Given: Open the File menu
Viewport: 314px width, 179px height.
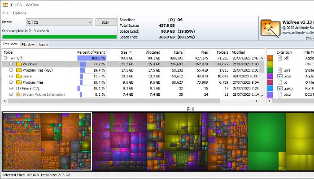Looking at the screenshot, I should tap(5, 13).
